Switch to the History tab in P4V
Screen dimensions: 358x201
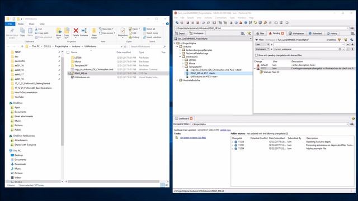pyautogui.click(x=332, y=33)
